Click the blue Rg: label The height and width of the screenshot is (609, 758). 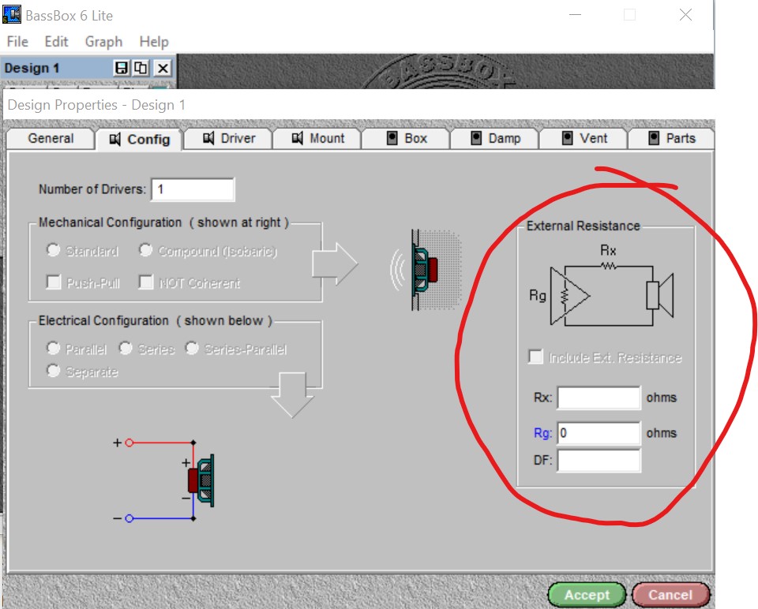(542, 433)
